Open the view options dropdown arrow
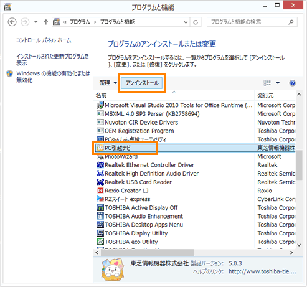This screenshot has width=307, height=287. [x=278, y=83]
